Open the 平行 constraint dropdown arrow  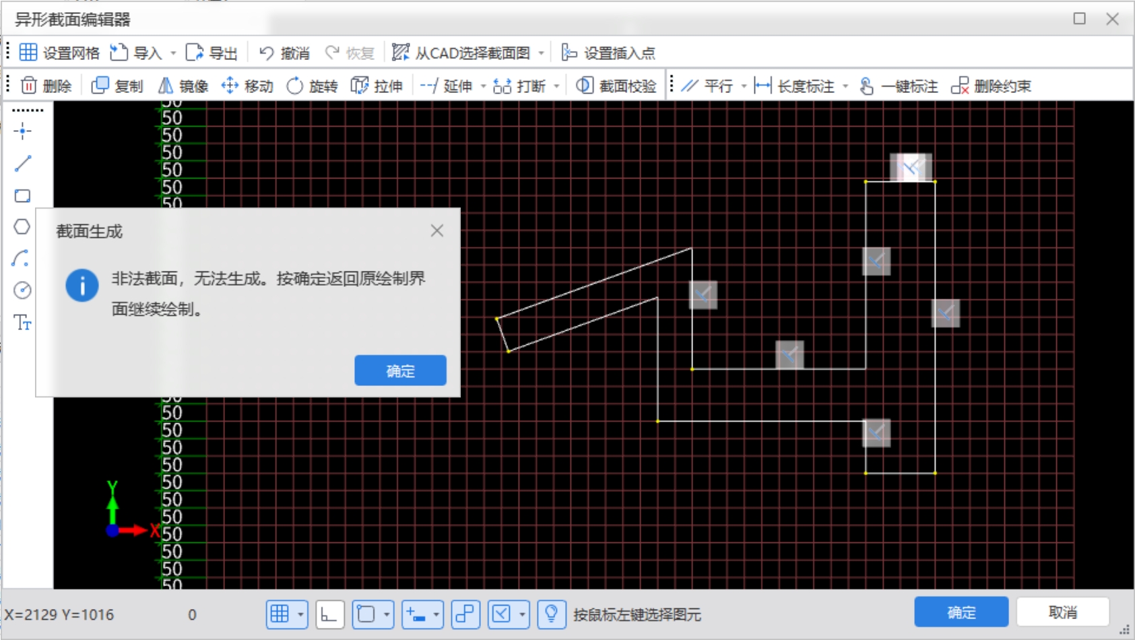coord(744,86)
